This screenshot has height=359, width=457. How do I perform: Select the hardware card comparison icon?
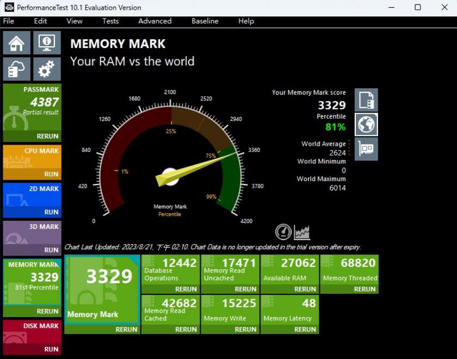click(x=366, y=149)
